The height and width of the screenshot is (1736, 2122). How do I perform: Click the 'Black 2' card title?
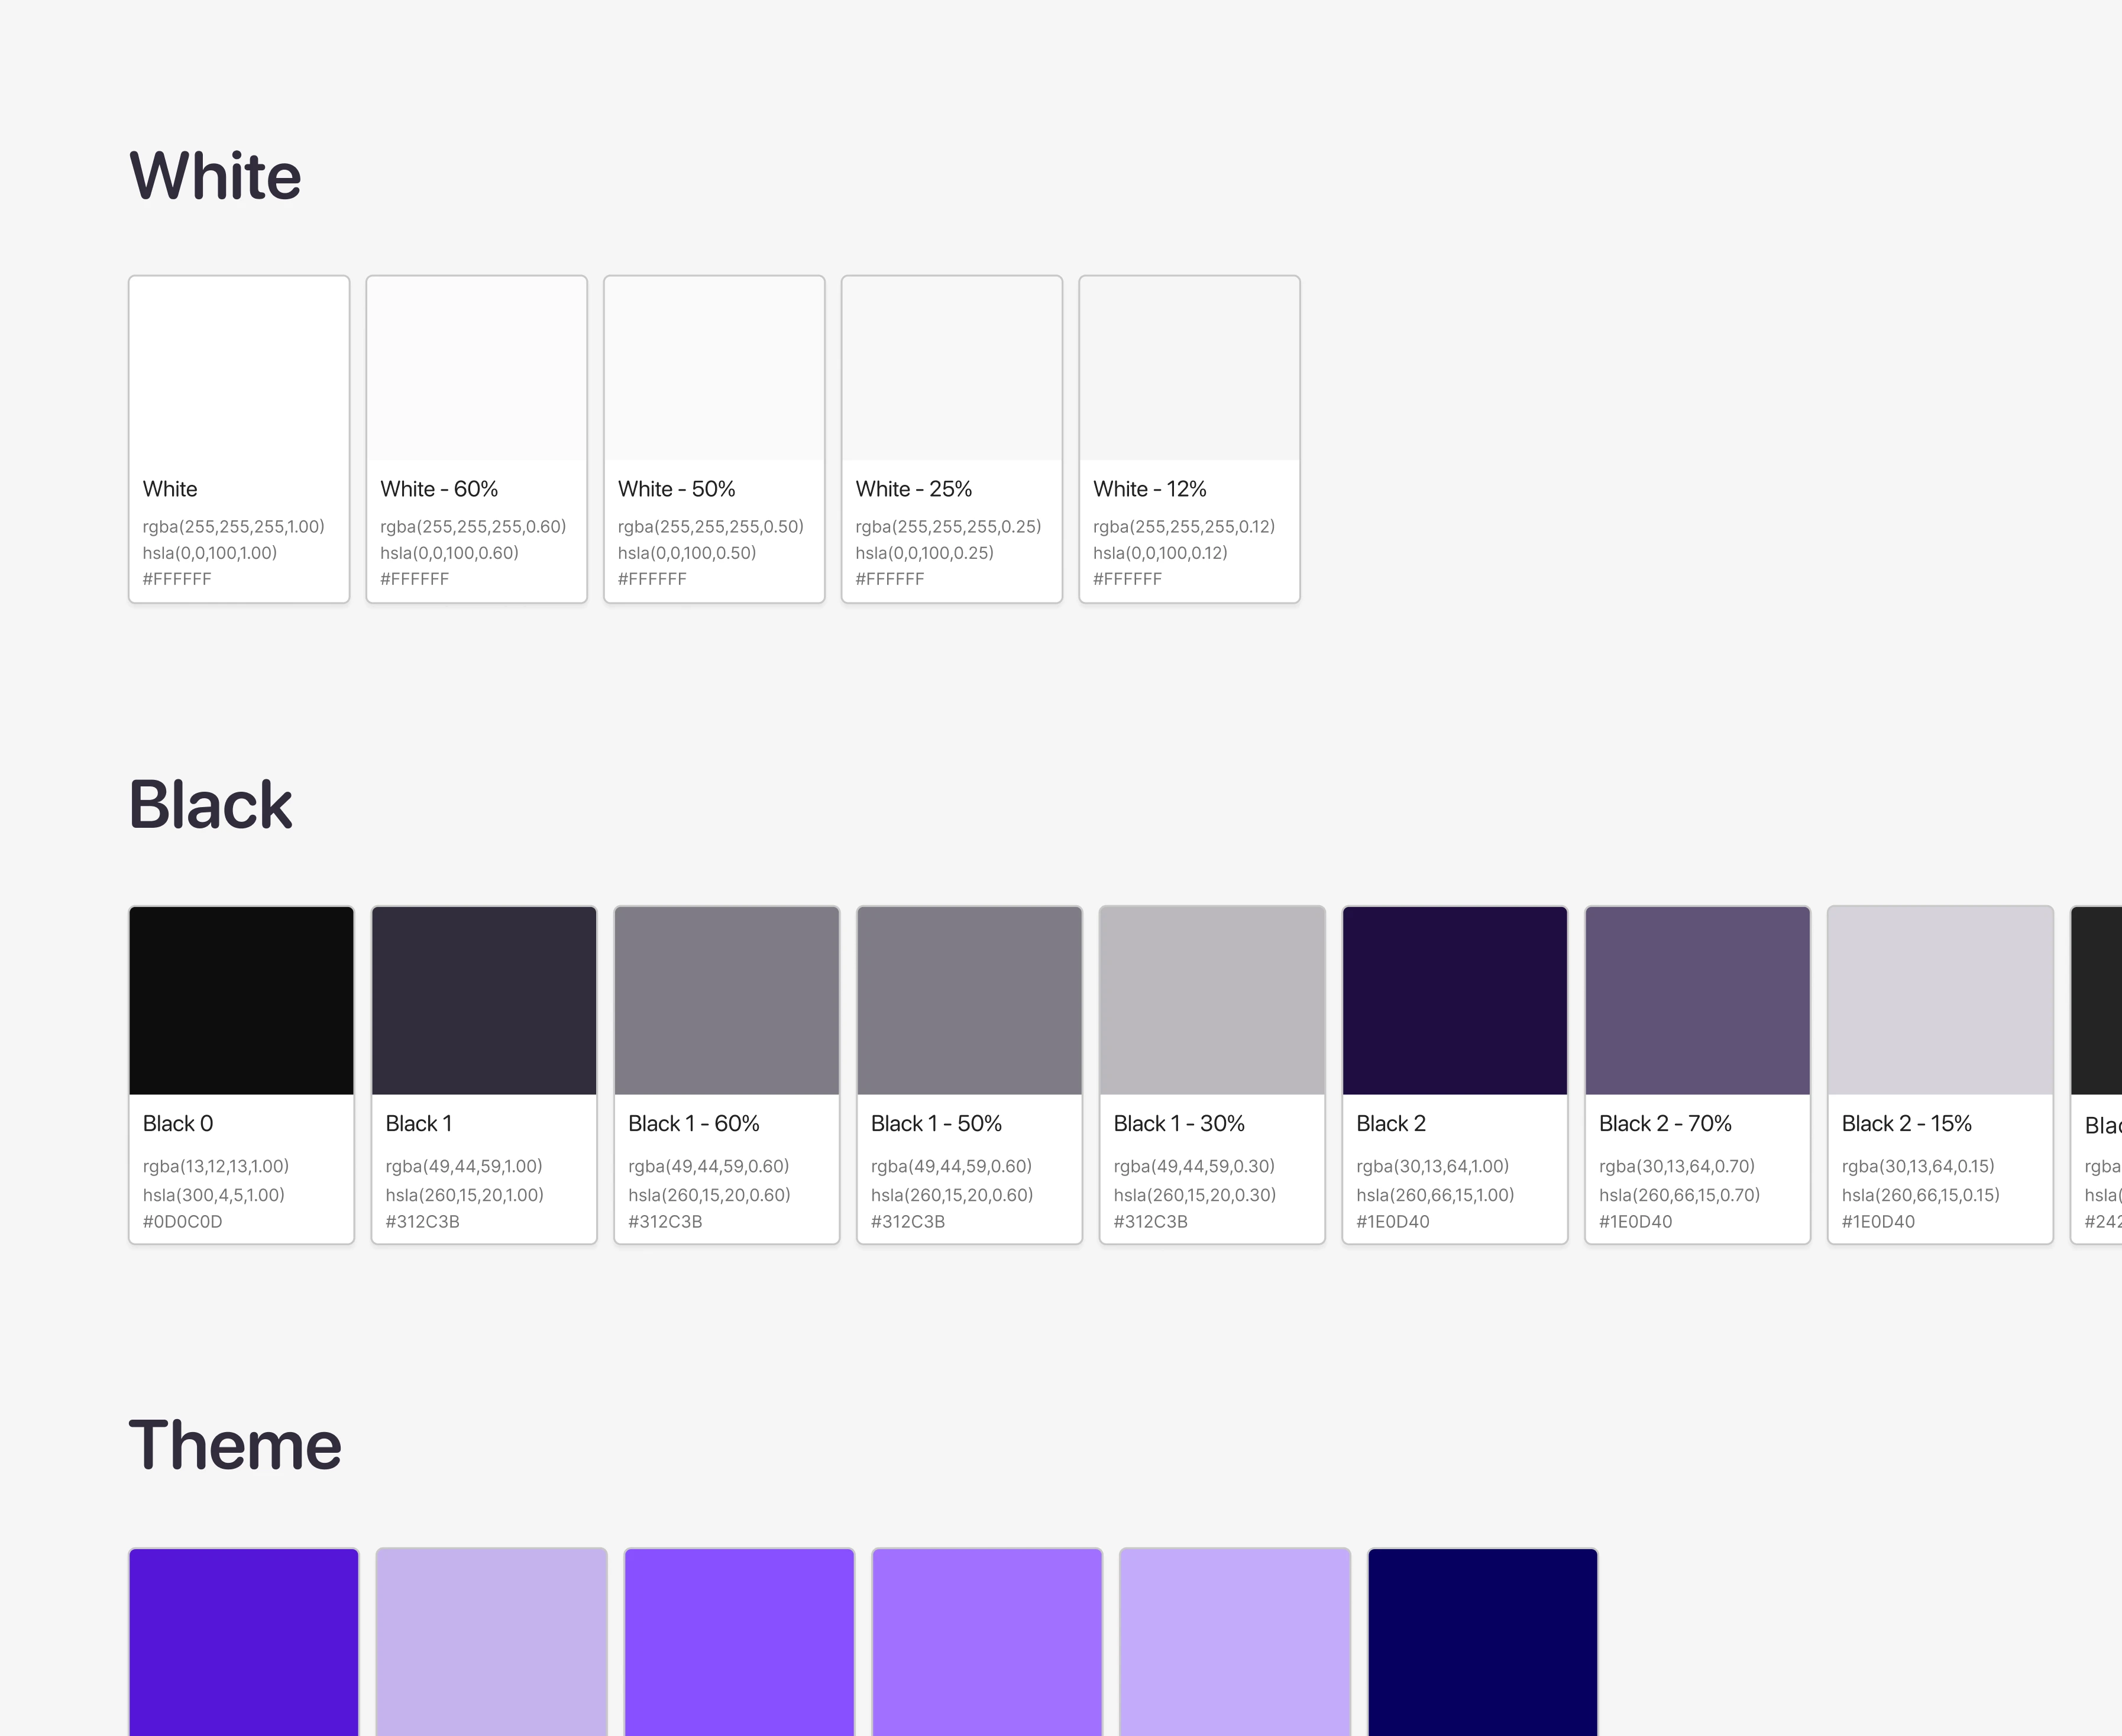1391,1124
